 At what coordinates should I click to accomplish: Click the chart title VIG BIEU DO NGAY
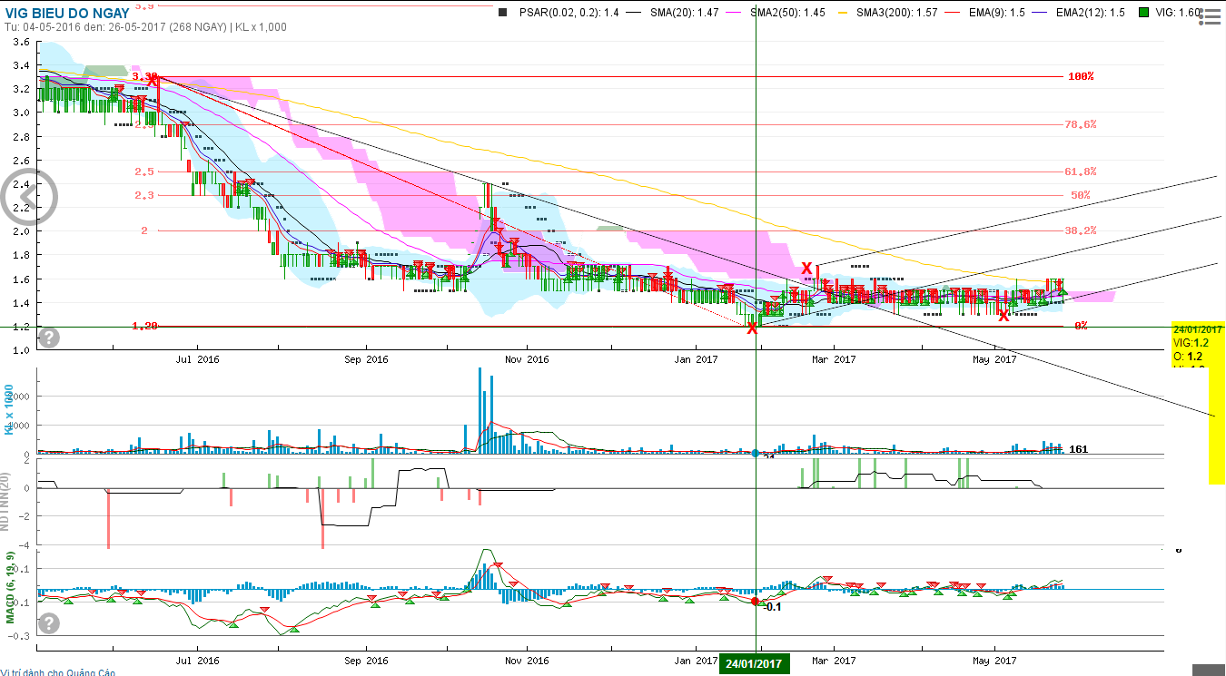68,14
